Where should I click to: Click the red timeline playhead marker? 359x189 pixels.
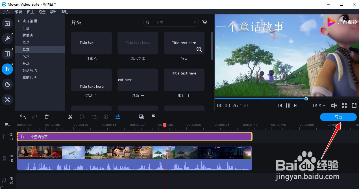(x=165, y=125)
